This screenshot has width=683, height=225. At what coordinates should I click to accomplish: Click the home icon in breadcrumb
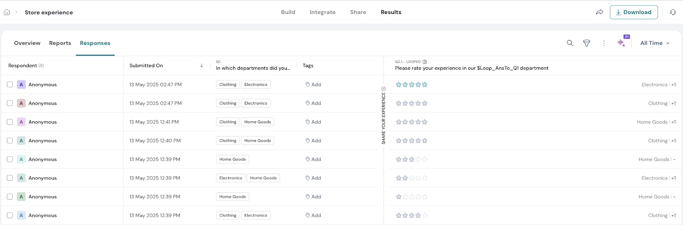[x=7, y=12]
